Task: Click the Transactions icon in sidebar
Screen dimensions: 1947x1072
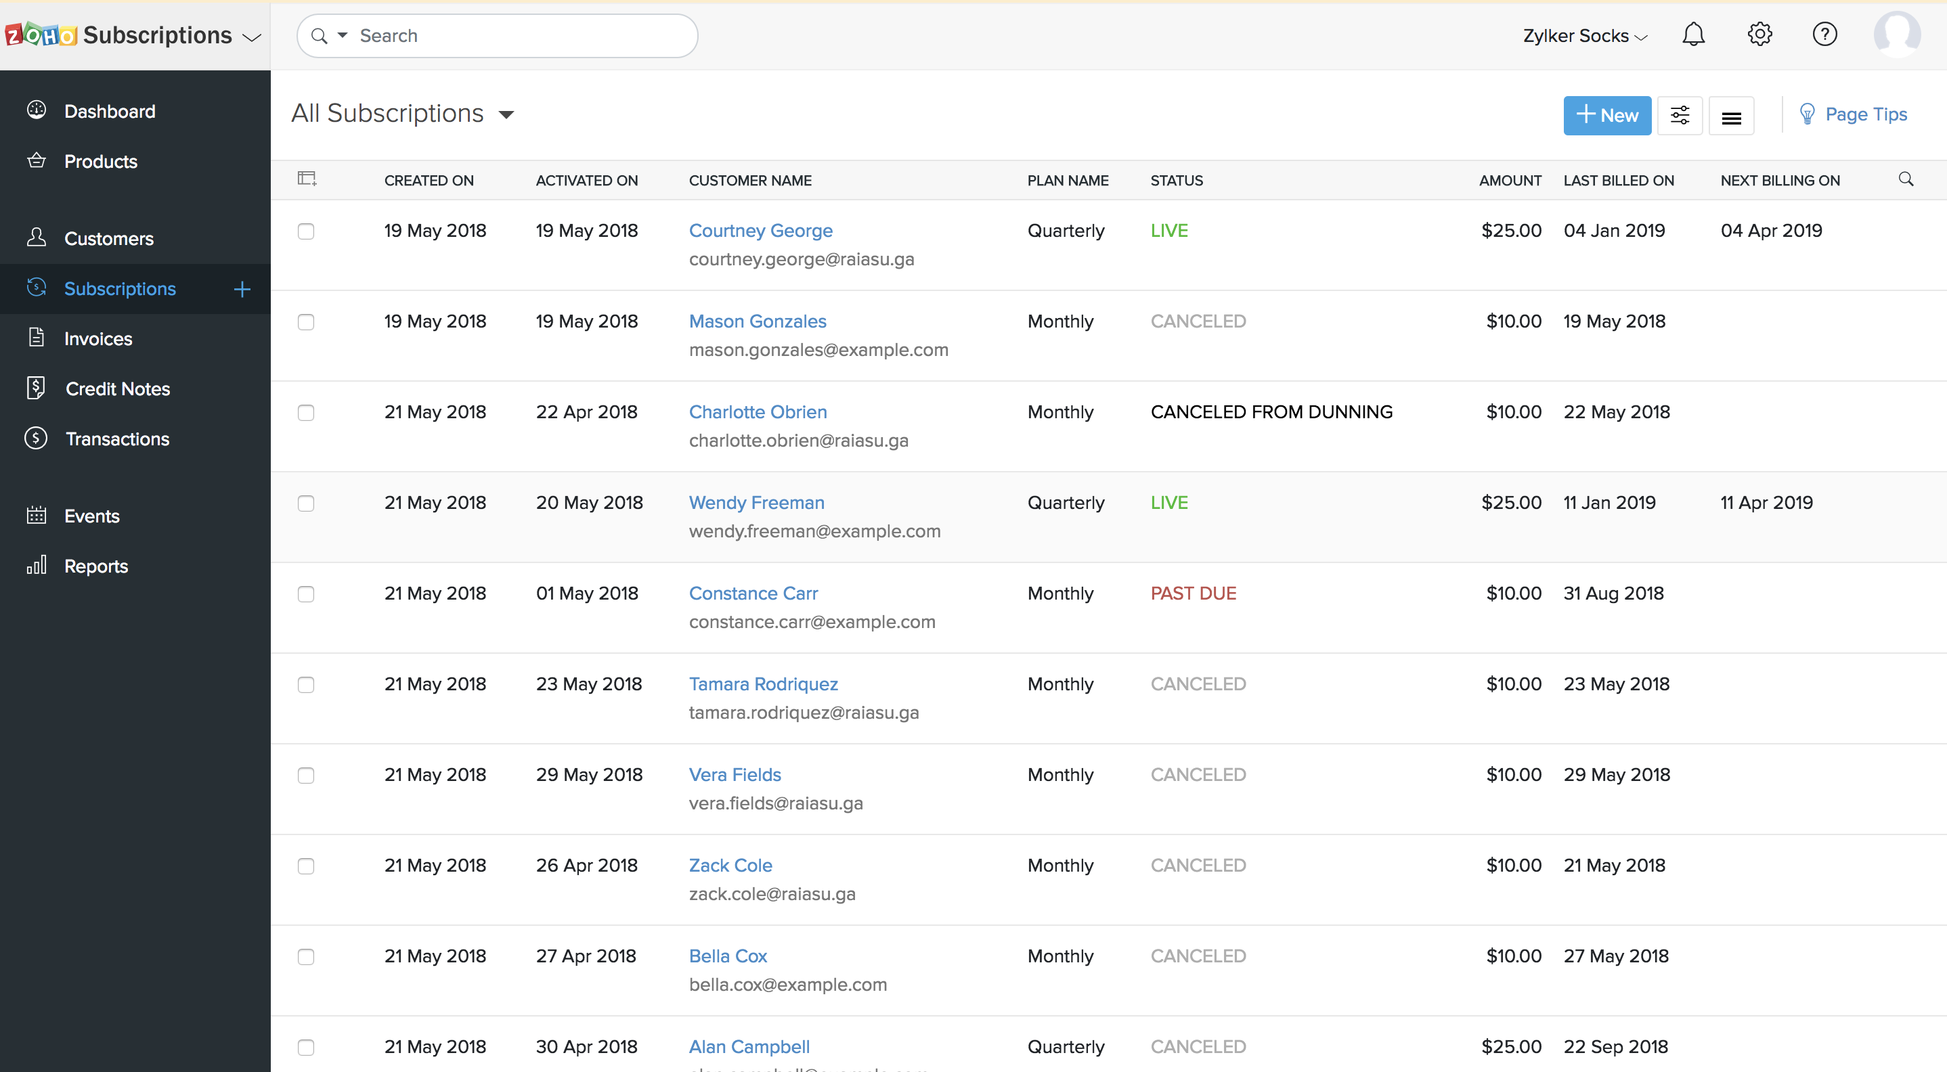Action: click(x=37, y=439)
